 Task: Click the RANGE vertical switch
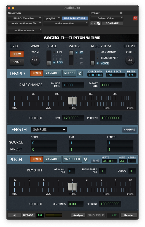tap(71, 58)
